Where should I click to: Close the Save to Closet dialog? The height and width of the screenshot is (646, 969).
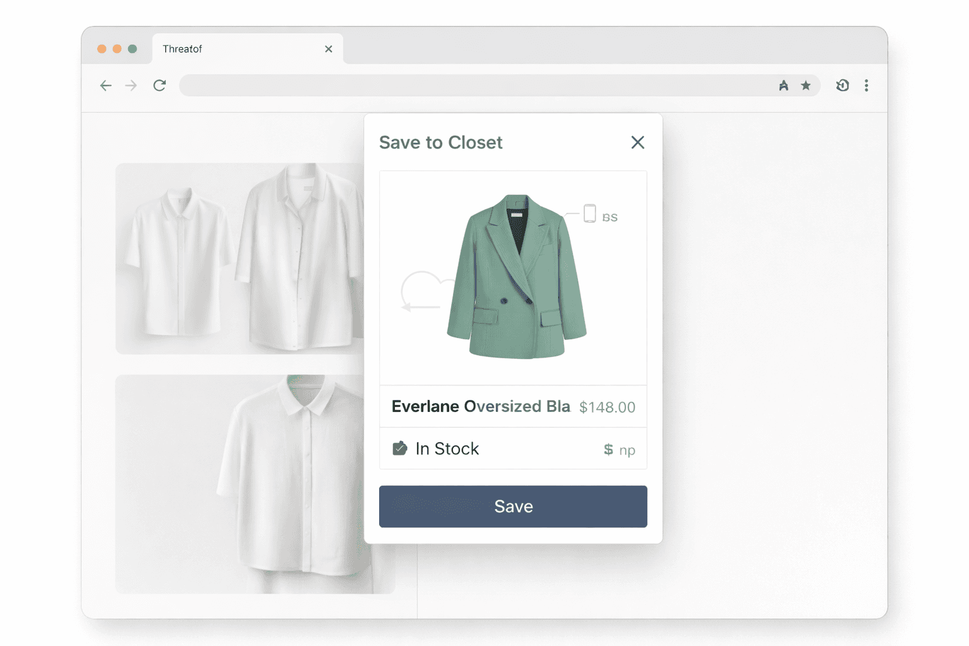pyautogui.click(x=638, y=143)
